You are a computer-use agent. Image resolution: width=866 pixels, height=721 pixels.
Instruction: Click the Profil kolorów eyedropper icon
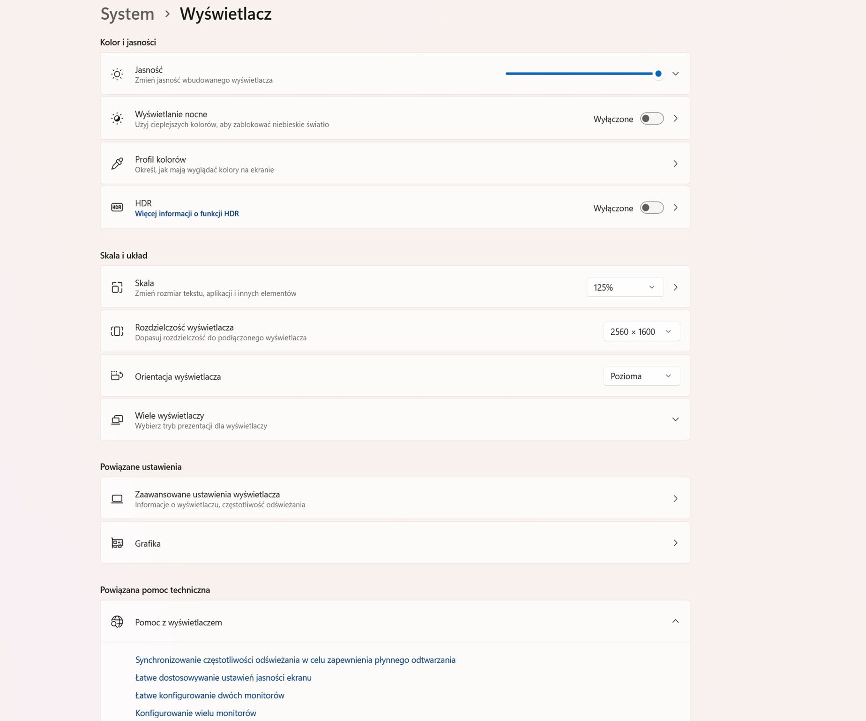117,164
